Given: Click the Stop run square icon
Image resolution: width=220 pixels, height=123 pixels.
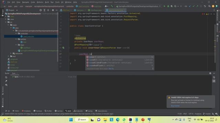Looking at the screenshot, I should pos(181,6).
